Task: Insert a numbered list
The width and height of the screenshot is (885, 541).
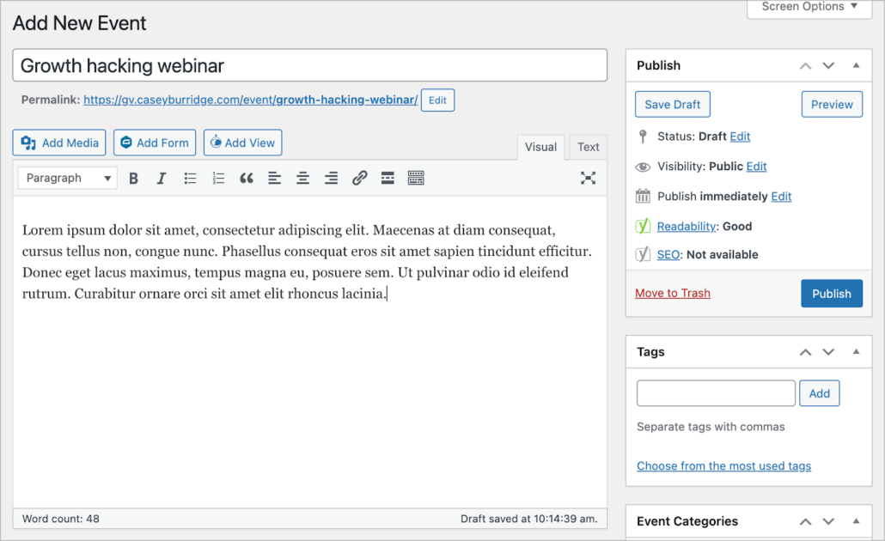Action: coord(218,179)
